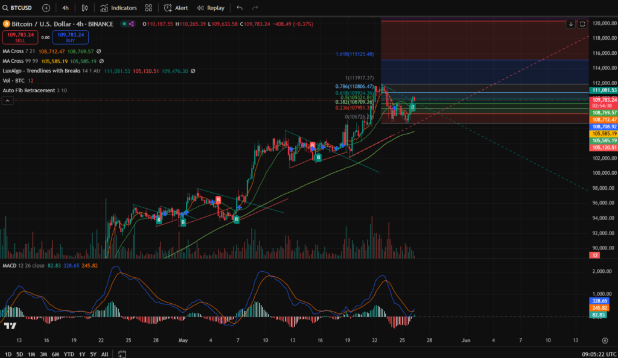The image size is (618, 358).
Task: Open the 4h timeframe interval menu
Action: [x=65, y=8]
